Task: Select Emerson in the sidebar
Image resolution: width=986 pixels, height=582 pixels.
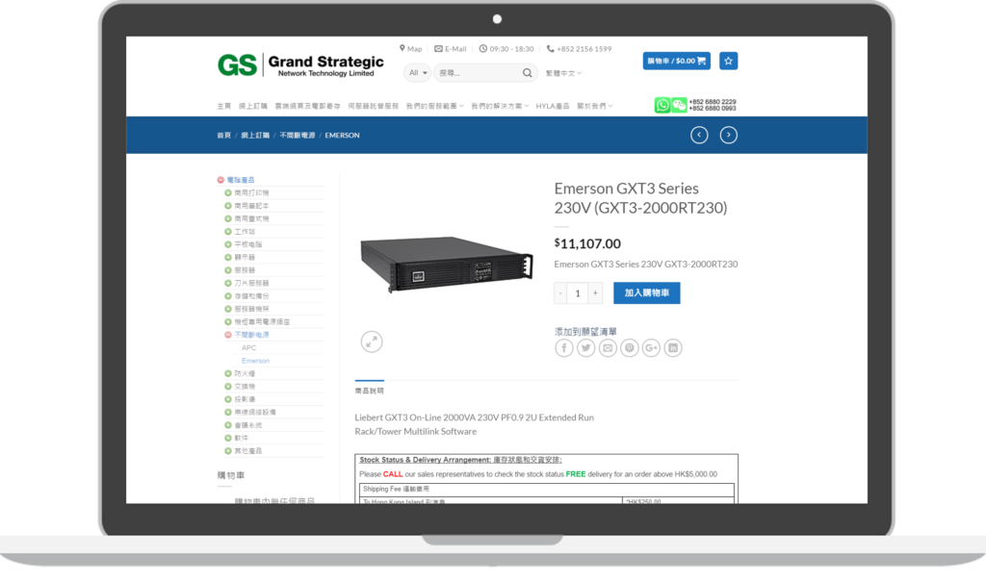Action: (255, 361)
